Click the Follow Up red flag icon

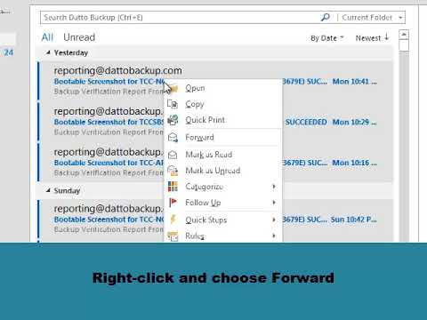point(173,203)
